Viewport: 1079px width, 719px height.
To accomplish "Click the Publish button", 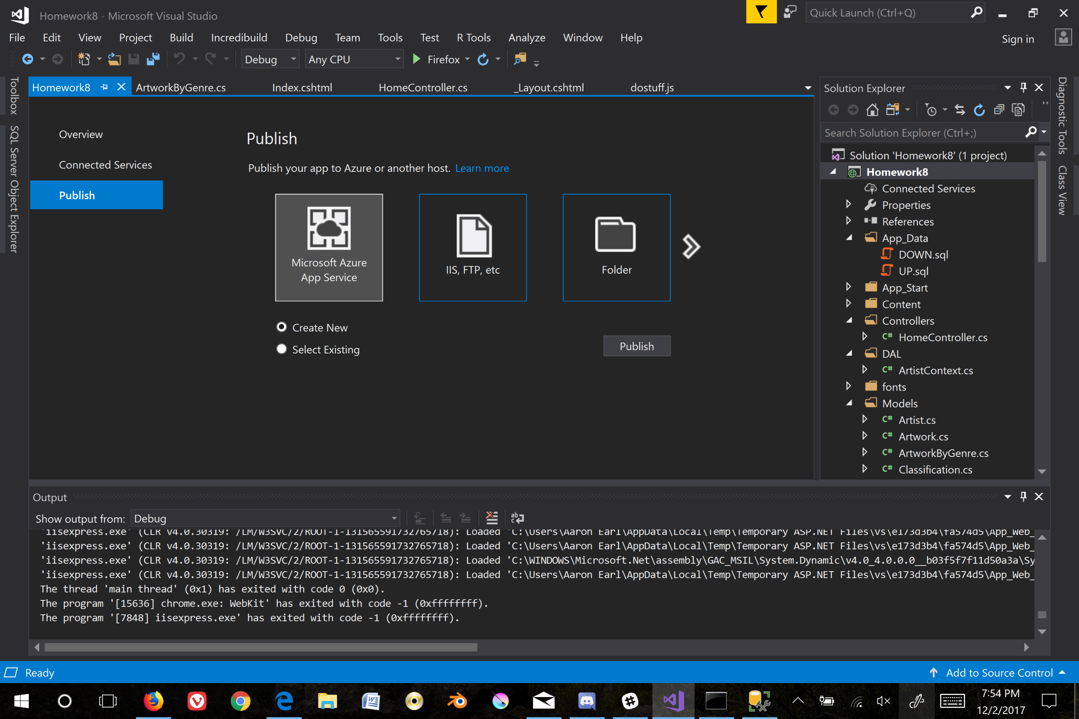I will point(636,346).
